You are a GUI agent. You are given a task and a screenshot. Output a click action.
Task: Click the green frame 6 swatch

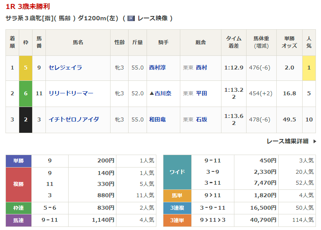pos(25,93)
